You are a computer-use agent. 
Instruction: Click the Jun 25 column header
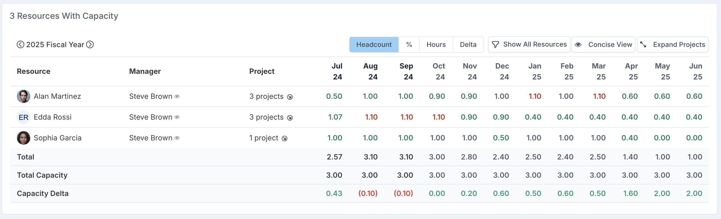pyautogui.click(x=696, y=71)
